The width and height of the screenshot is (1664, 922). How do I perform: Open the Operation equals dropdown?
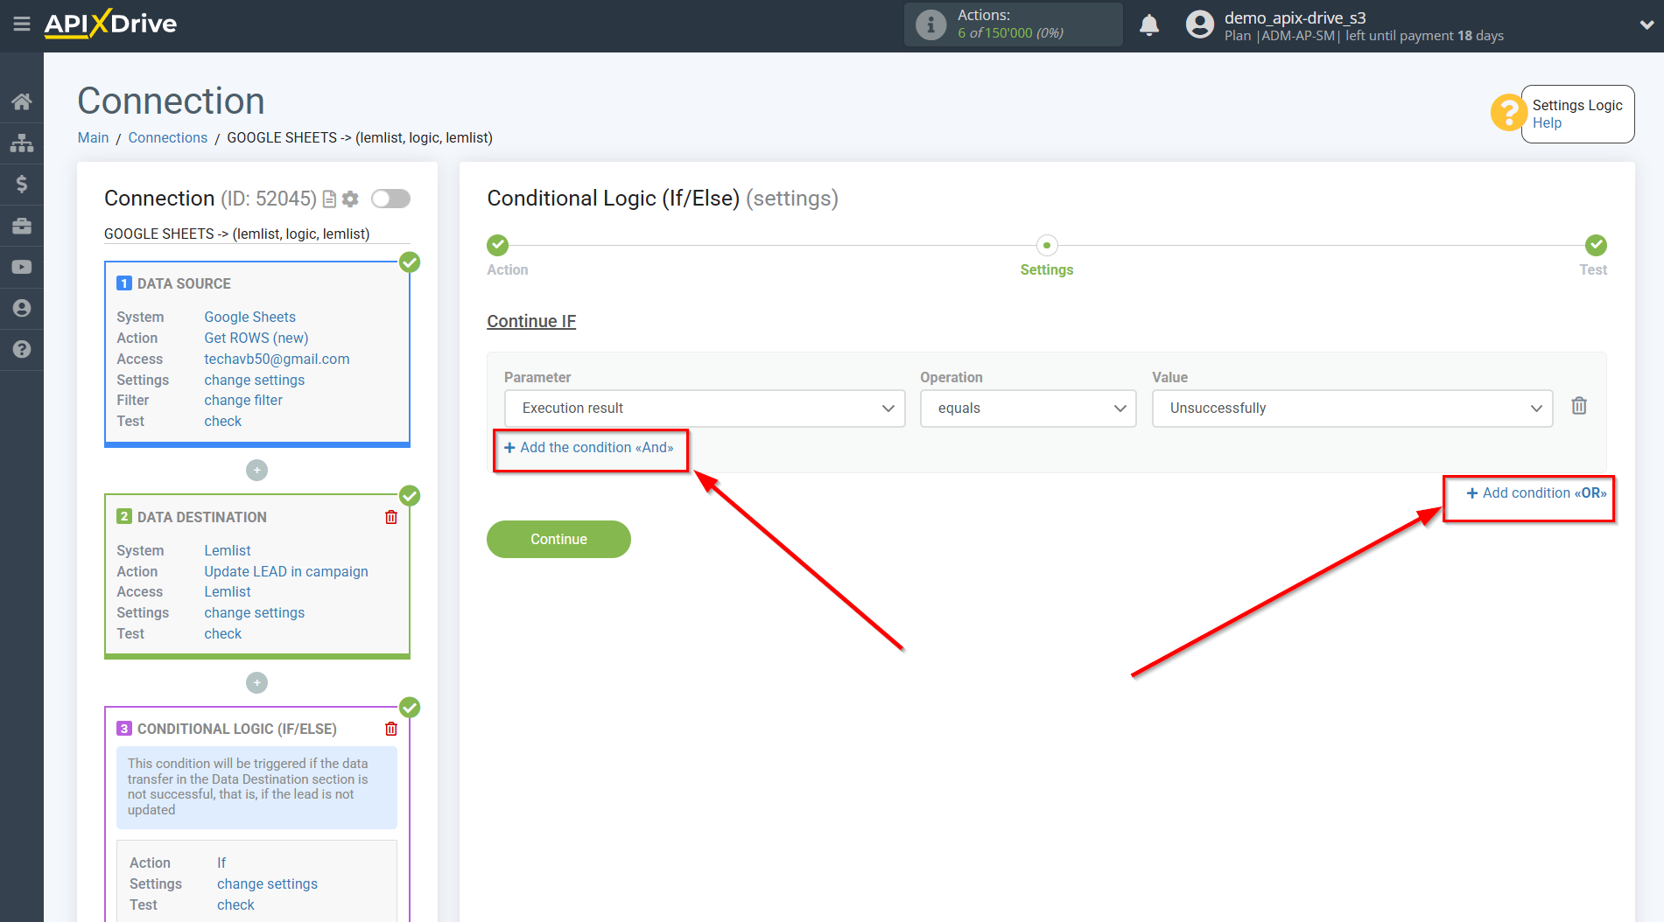(x=1029, y=409)
